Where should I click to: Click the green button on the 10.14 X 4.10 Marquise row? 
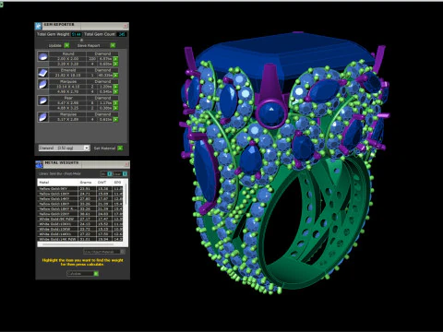click(115, 87)
